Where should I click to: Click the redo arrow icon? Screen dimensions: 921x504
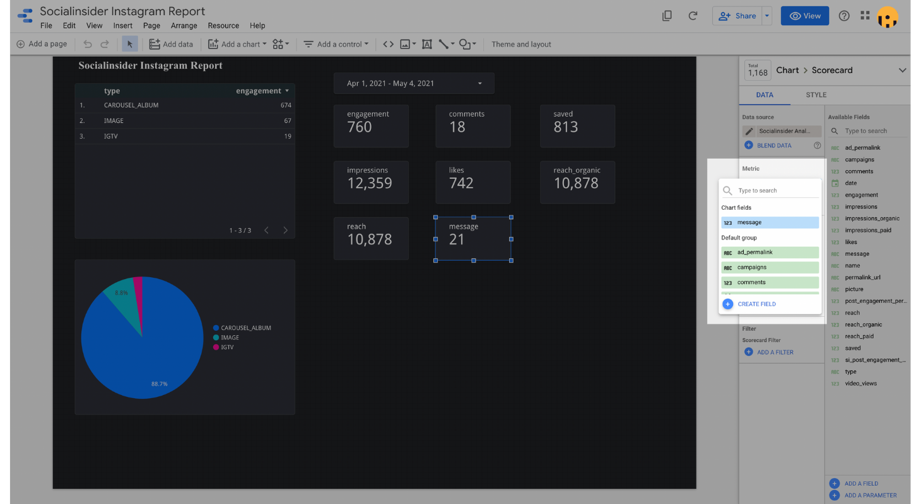105,44
